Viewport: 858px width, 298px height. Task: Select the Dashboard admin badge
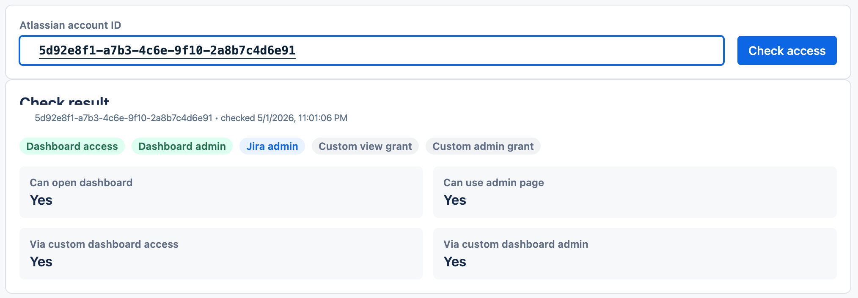[182, 146]
